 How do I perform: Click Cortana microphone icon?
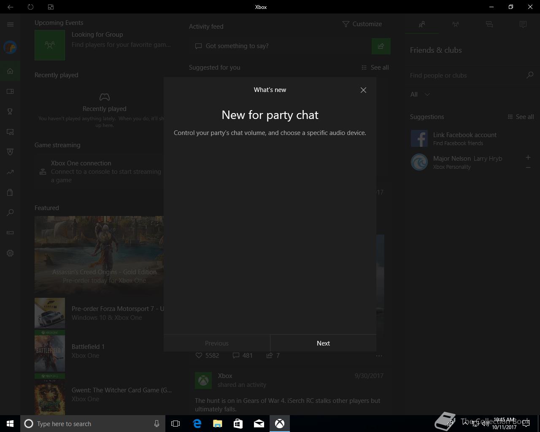click(x=157, y=424)
